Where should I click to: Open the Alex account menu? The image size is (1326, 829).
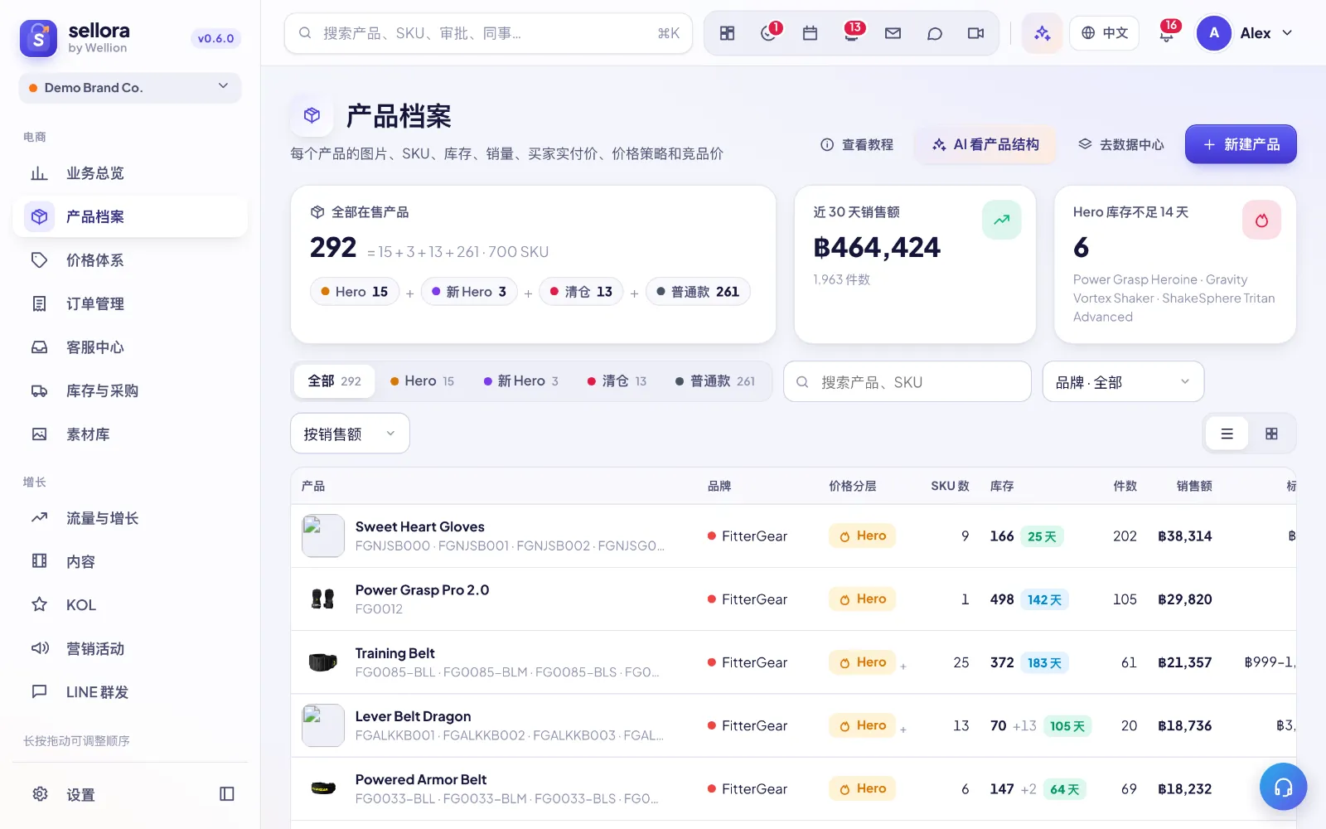(x=1245, y=33)
